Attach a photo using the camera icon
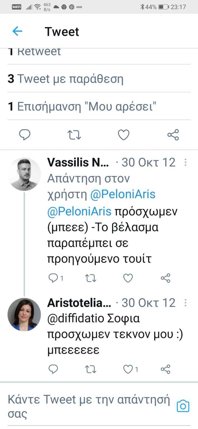Image resolution: width=198 pixels, height=429 pixels. [183, 406]
